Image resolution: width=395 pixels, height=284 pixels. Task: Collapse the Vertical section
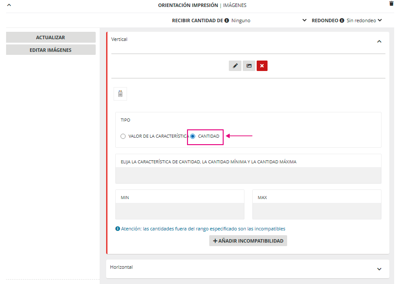point(379,41)
